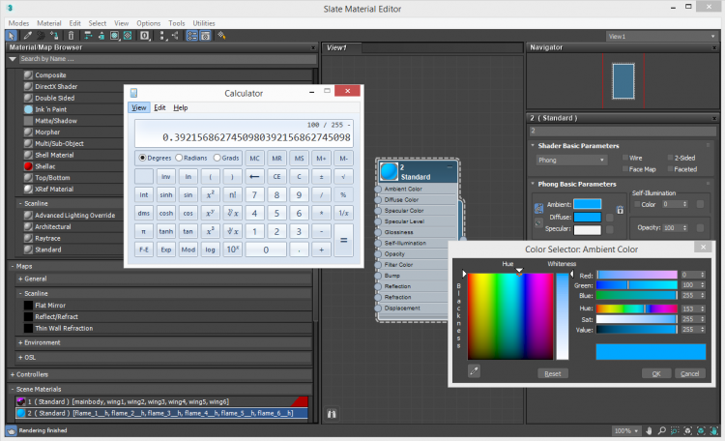Image resolution: width=725 pixels, height=441 pixels.
Task: Open the 100% zoom level dropdown
Action: coord(625,430)
